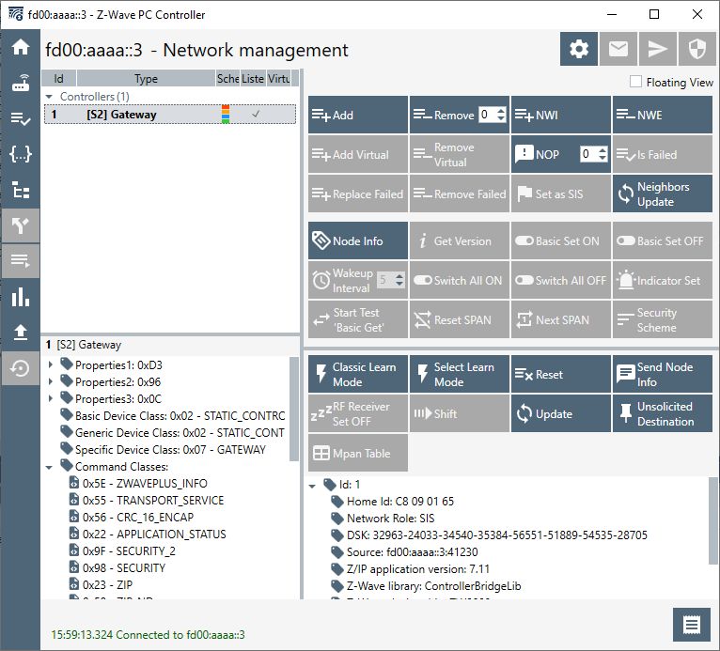Click Select Learn Mode

coord(460,374)
